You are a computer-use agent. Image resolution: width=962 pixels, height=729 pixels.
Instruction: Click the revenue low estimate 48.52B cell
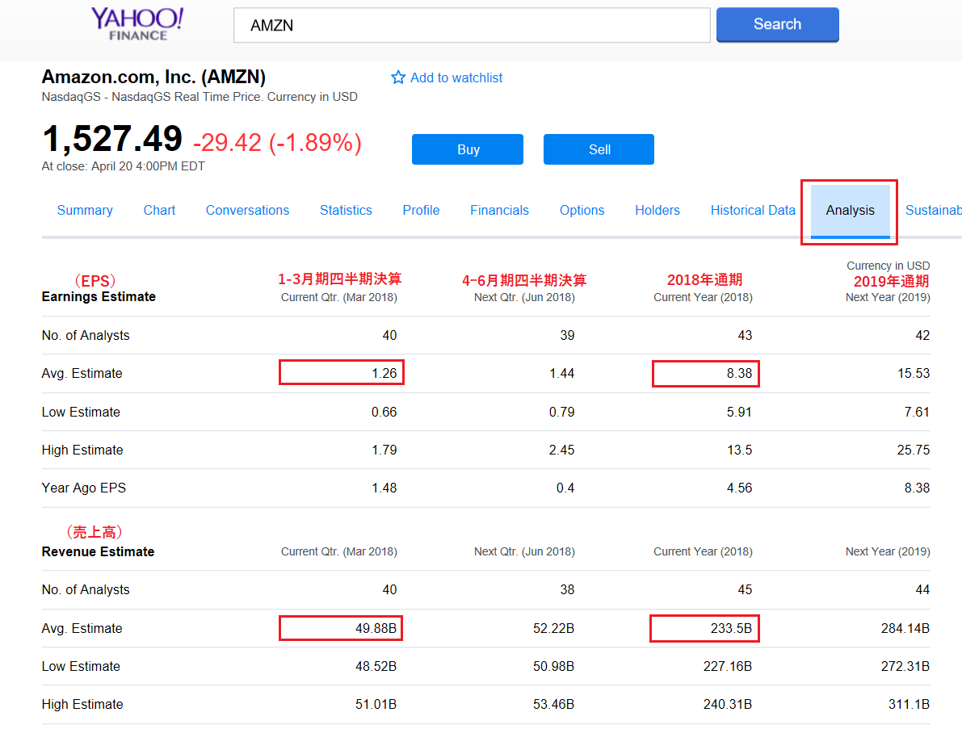pyautogui.click(x=376, y=667)
